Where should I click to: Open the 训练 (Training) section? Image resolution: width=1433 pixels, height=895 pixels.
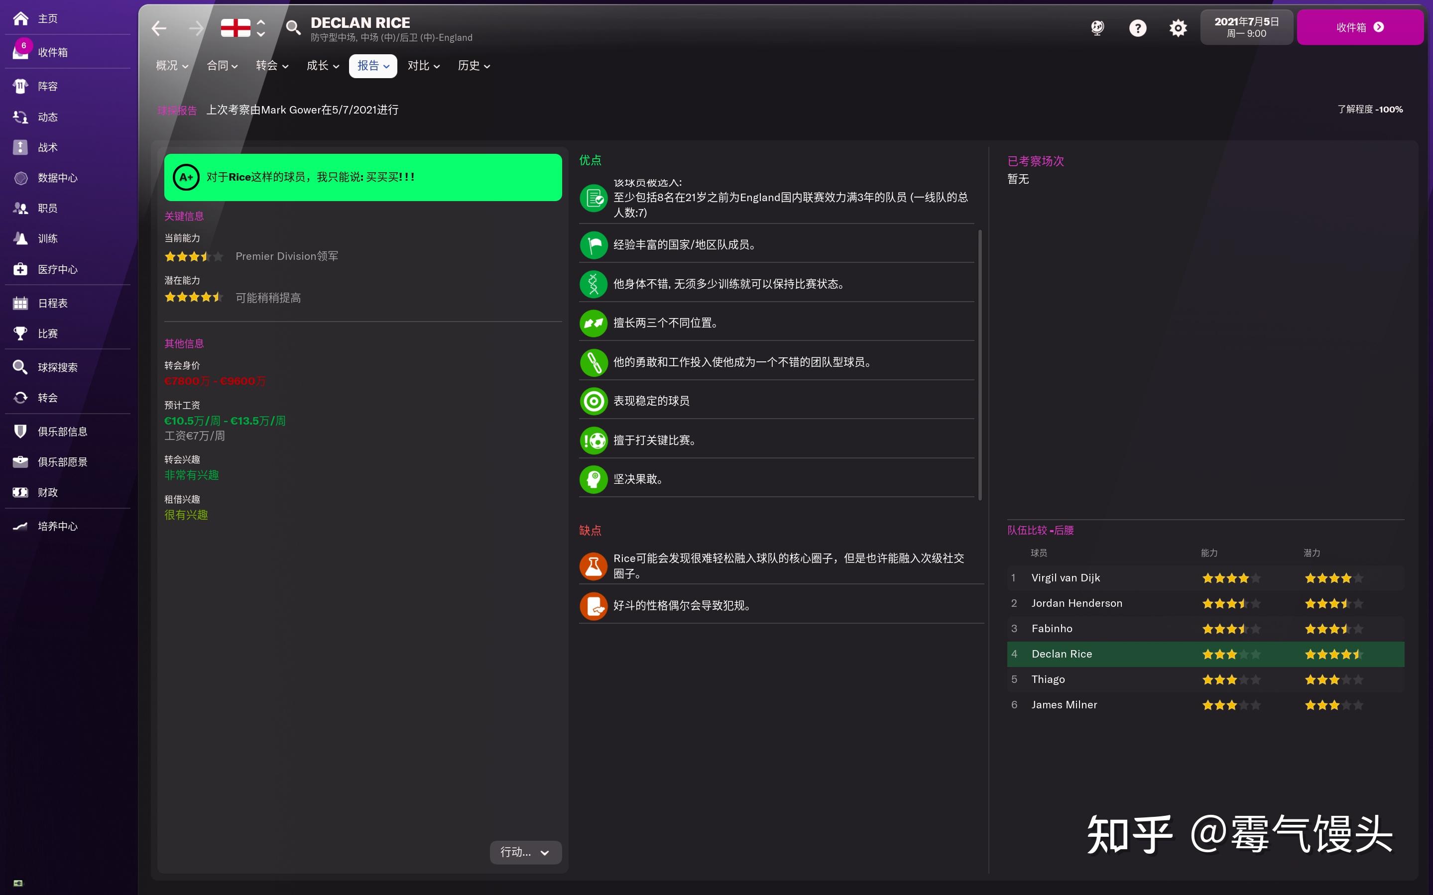coord(47,238)
